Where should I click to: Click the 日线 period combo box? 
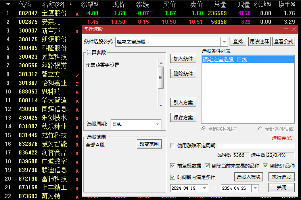pos(136,124)
